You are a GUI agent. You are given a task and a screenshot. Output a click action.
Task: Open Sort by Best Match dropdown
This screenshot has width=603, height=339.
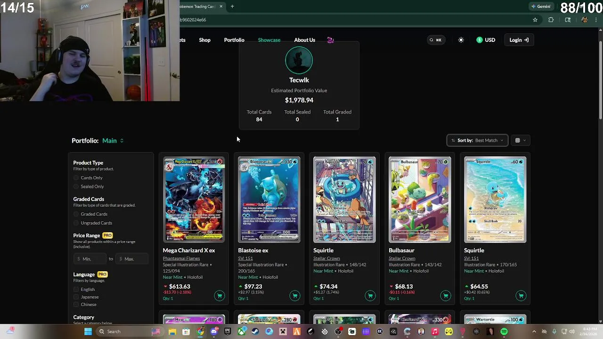[x=477, y=140]
